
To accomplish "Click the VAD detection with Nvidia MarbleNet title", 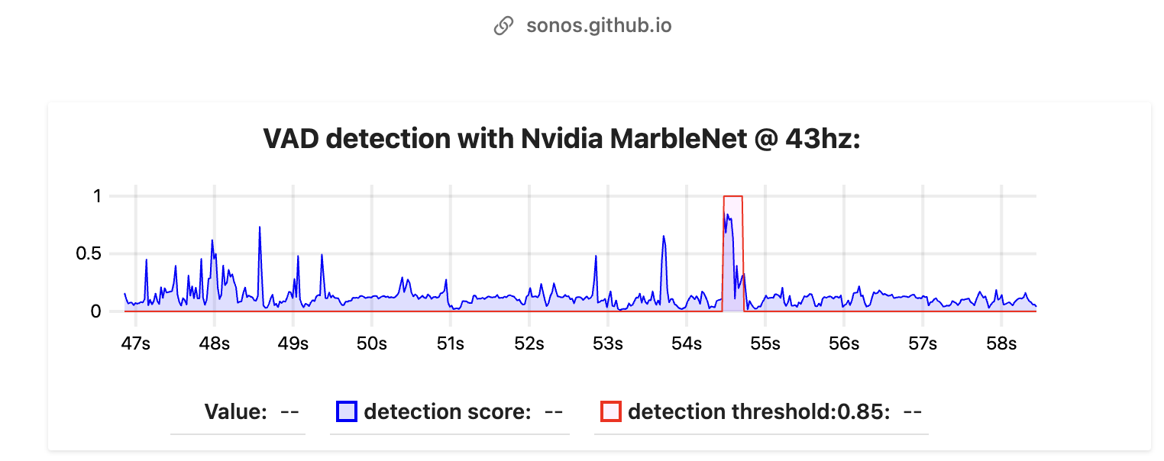I will [x=561, y=140].
